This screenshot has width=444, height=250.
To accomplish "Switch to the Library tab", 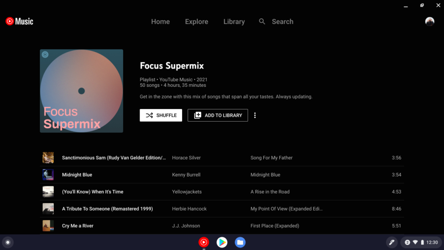I will point(234,22).
